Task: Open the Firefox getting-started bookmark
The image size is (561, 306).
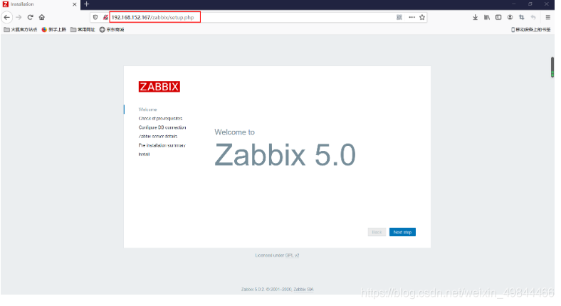Action: 54,30
